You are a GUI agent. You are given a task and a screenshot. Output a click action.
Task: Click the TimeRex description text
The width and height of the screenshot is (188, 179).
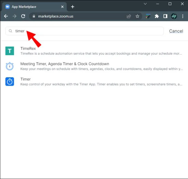tap(101, 53)
